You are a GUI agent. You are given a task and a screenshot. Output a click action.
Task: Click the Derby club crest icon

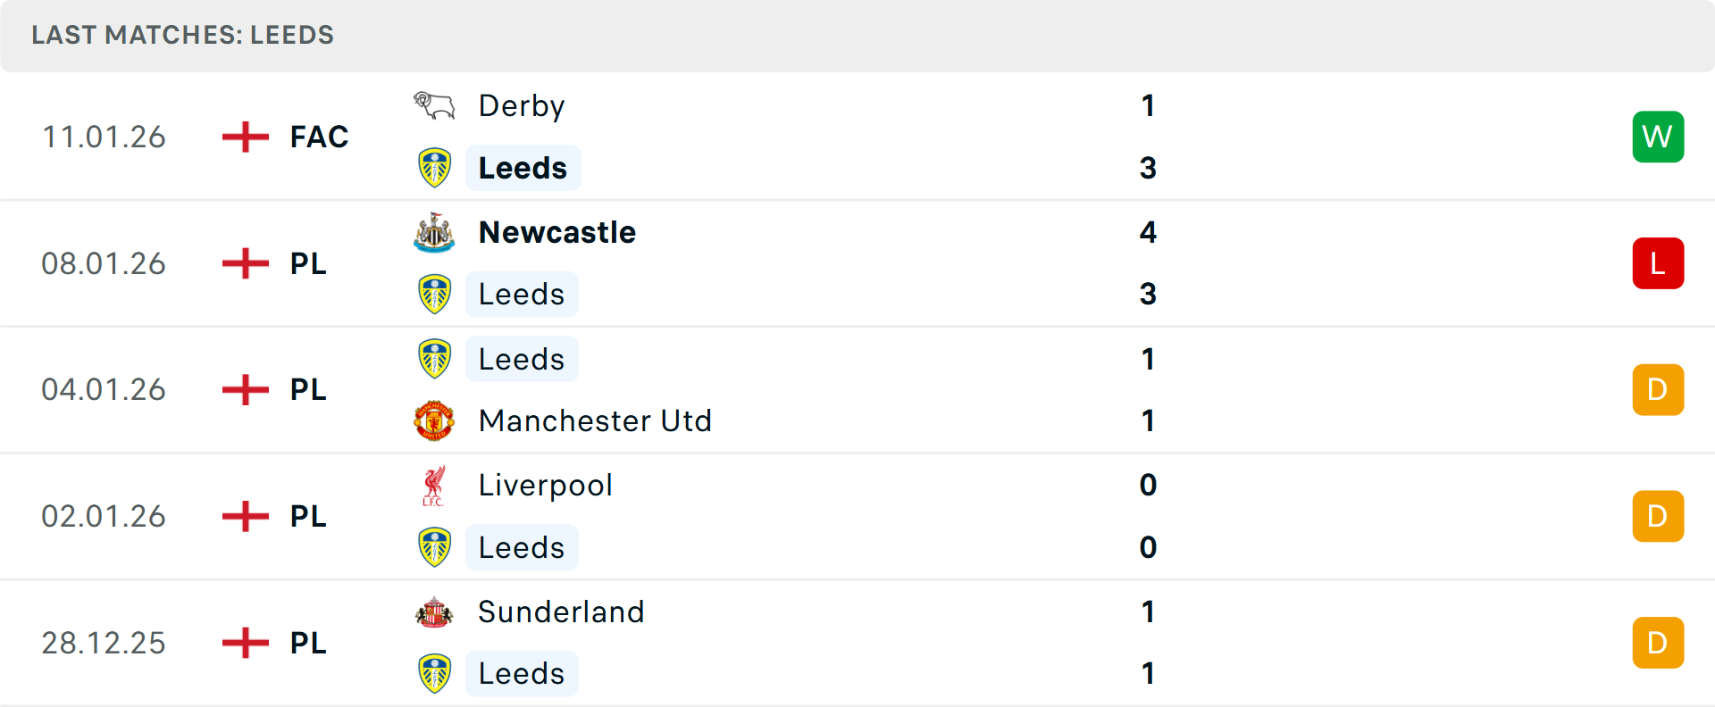434,106
